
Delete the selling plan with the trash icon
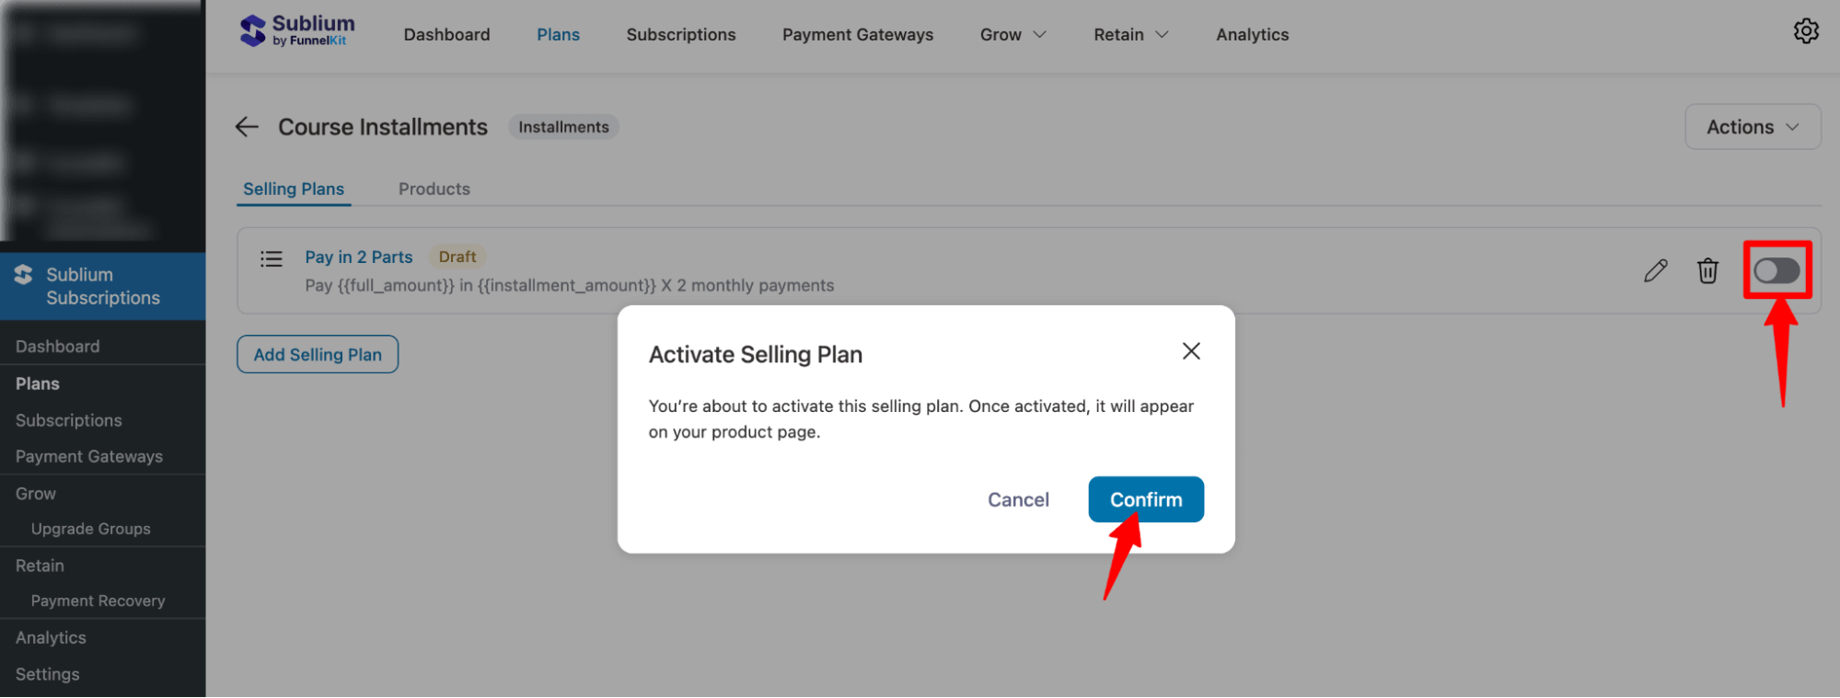tap(1707, 270)
